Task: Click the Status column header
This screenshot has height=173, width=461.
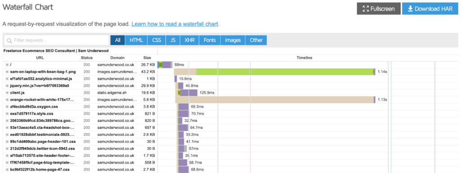Action: (87, 58)
